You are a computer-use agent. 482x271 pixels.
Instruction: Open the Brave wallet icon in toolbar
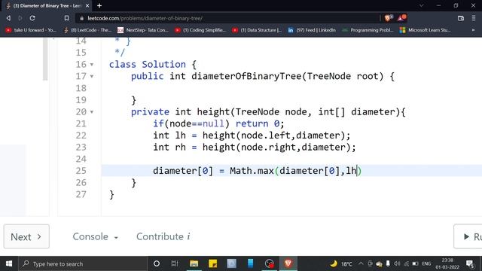pos(460,18)
